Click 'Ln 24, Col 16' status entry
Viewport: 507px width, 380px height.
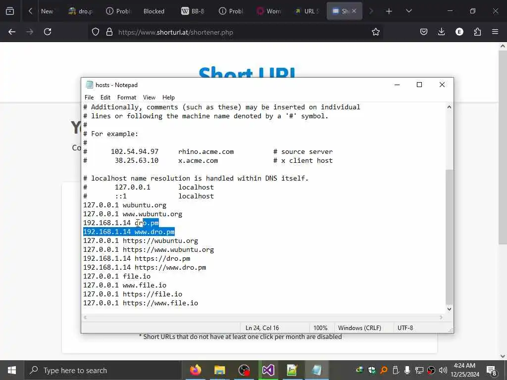(x=262, y=328)
